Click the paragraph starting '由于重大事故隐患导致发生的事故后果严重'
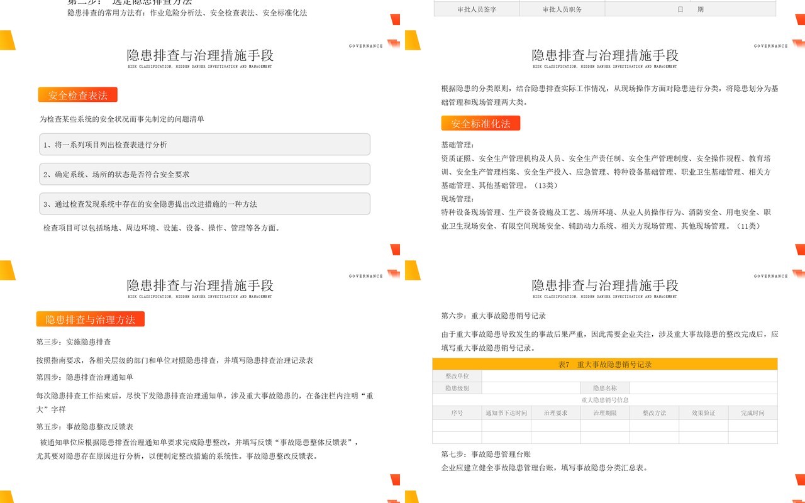 610,341
